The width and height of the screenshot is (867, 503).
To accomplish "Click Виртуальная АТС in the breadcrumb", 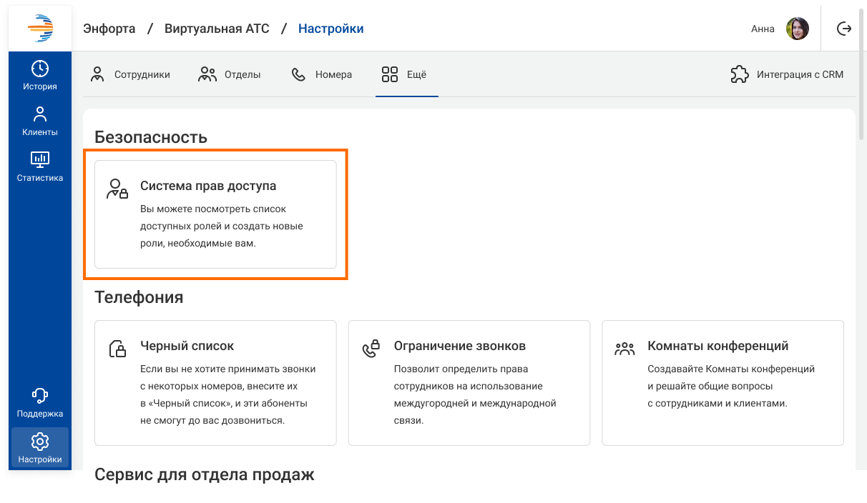I will pyautogui.click(x=217, y=29).
